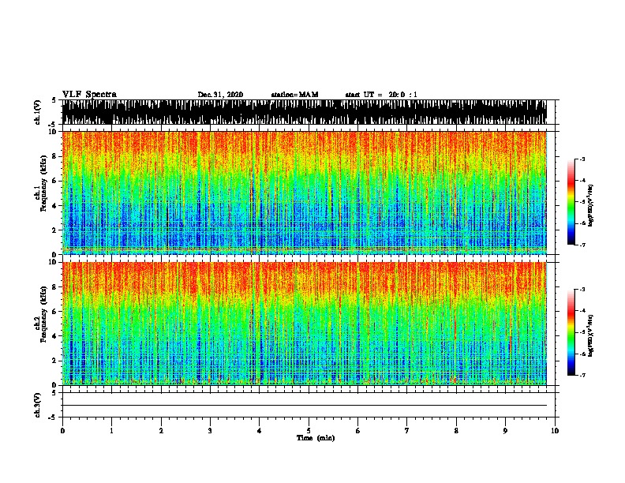Select the date label "Dec.31, 2020"
This screenshot has width=625, height=483.
[220, 95]
